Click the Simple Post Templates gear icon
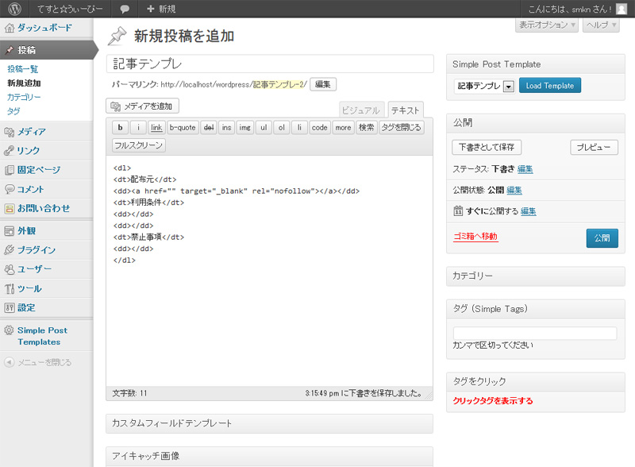Viewport: 635px width, 467px height. pos(9,330)
